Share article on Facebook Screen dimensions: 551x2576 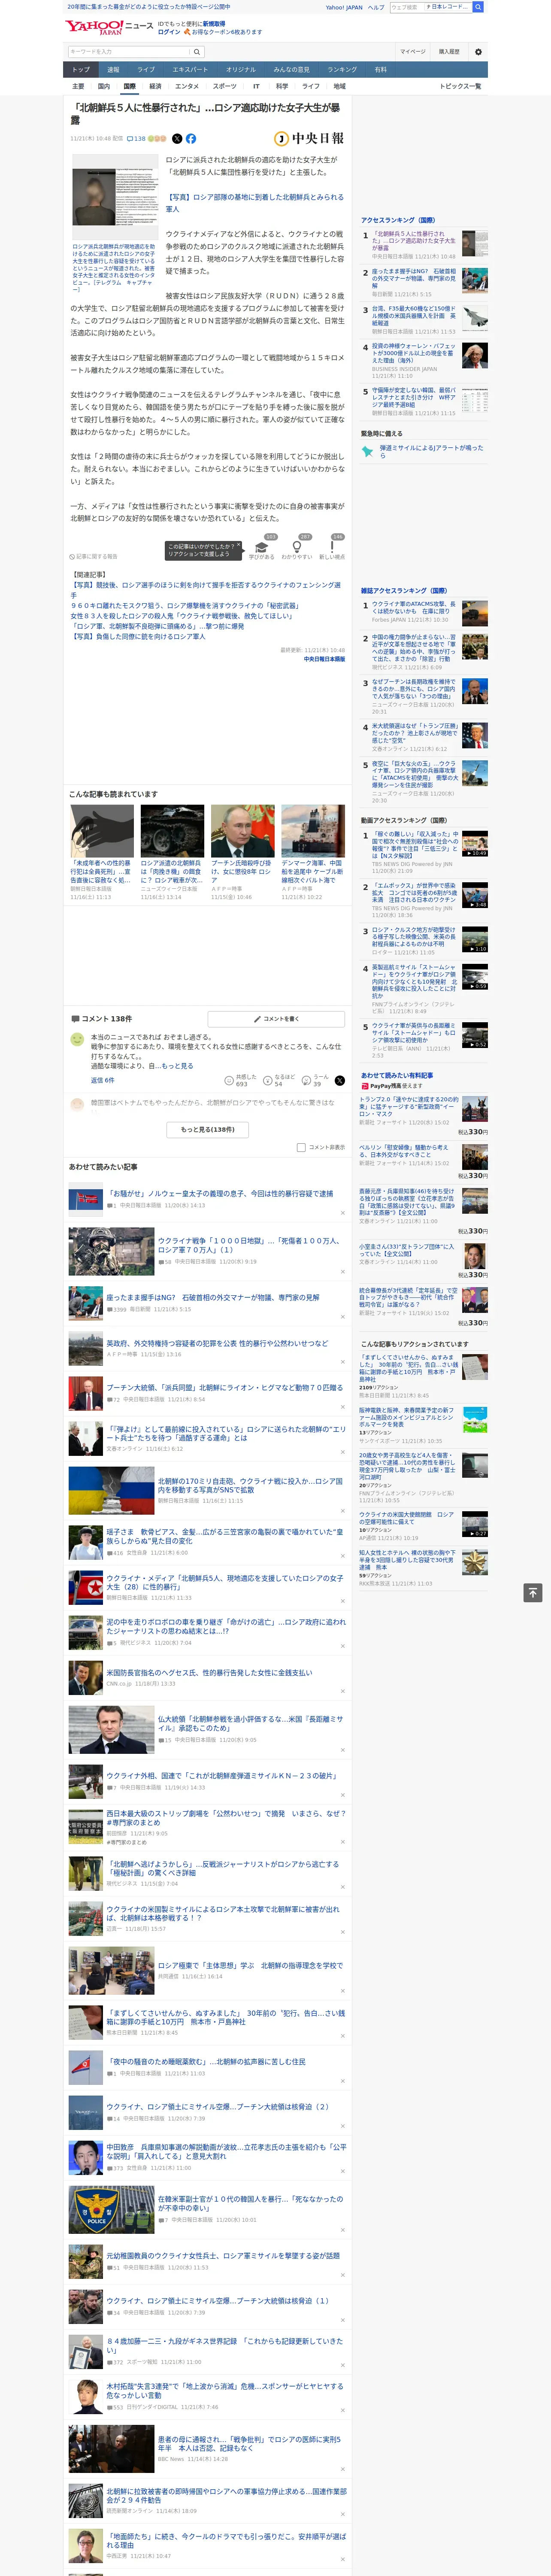[x=190, y=139]
